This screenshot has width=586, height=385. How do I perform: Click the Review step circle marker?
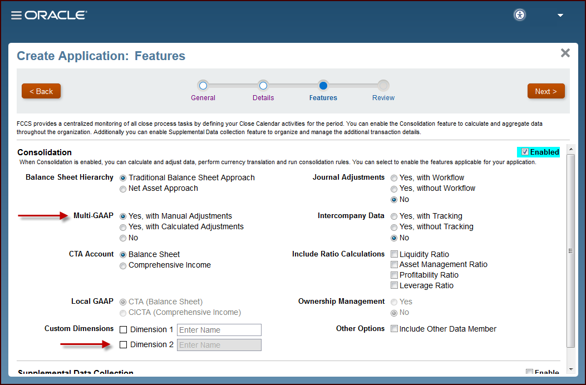pos(383,86)
